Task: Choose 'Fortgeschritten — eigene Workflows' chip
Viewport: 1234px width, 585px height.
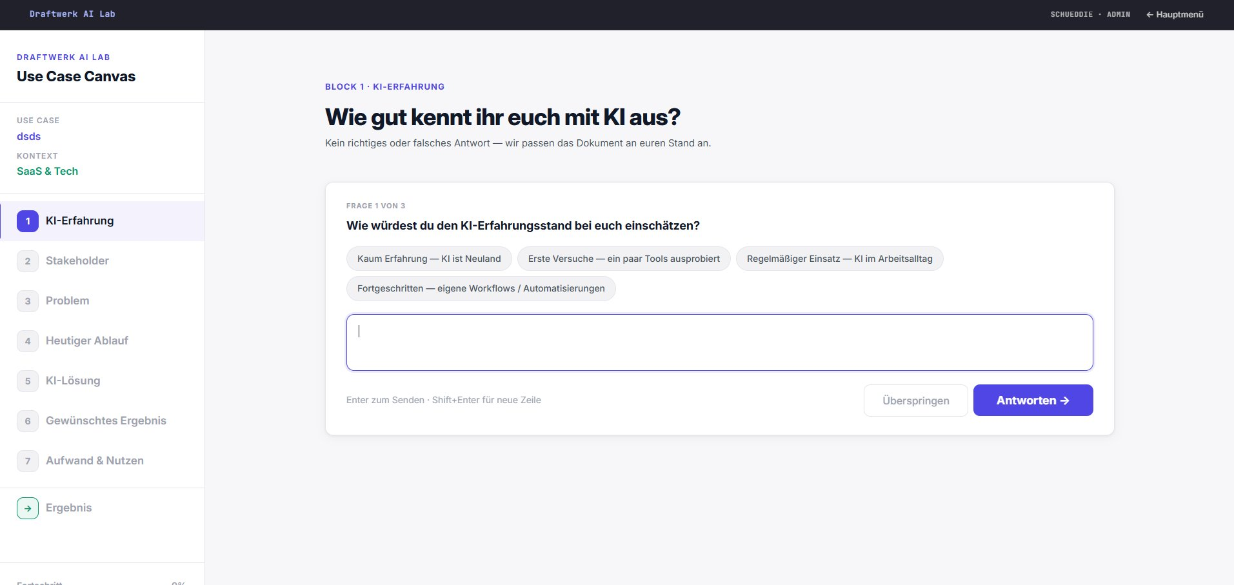Action: pos(481,288)
